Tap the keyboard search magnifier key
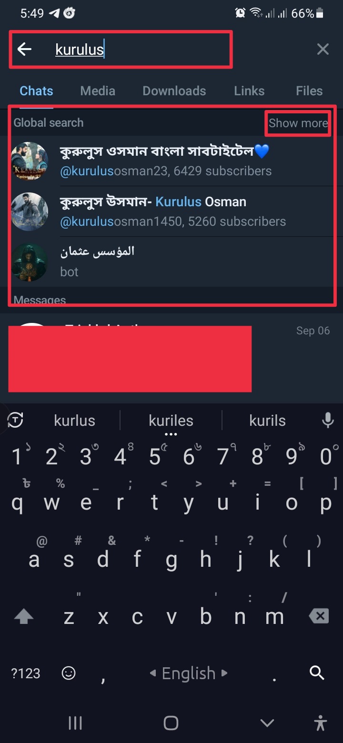The width and height of the screenshot is (343, 743). [317, 673]
